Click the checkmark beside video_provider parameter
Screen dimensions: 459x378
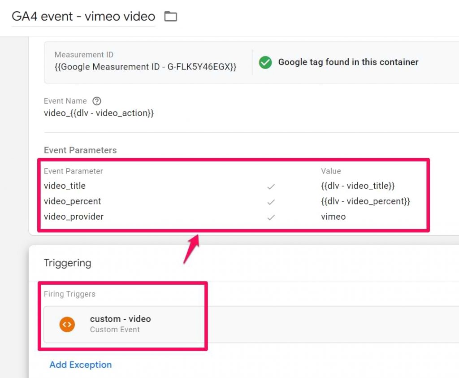coord(271,217)
